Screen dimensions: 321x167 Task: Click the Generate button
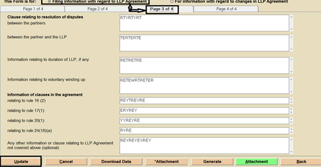[x=212, y=162]
